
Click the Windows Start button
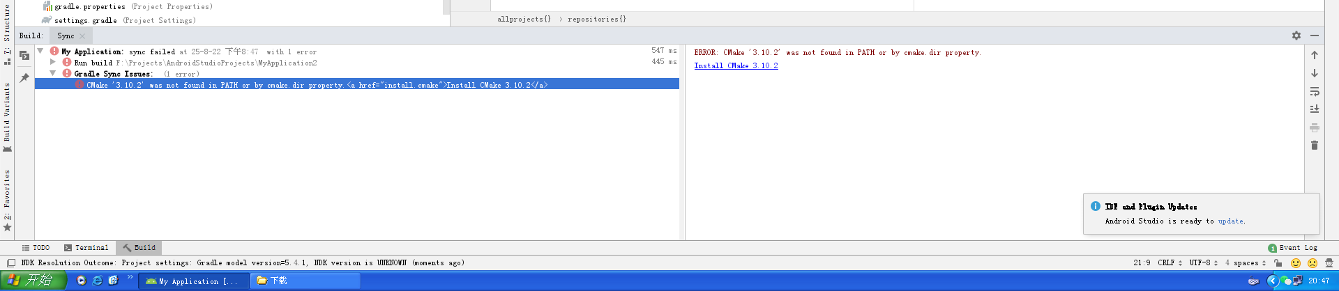(x=33, y=281)
